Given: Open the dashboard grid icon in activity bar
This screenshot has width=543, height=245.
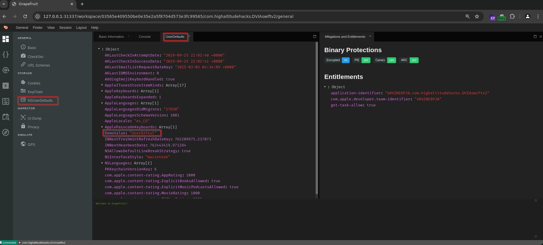Looking at the screenshot, I should pos(6,39).
